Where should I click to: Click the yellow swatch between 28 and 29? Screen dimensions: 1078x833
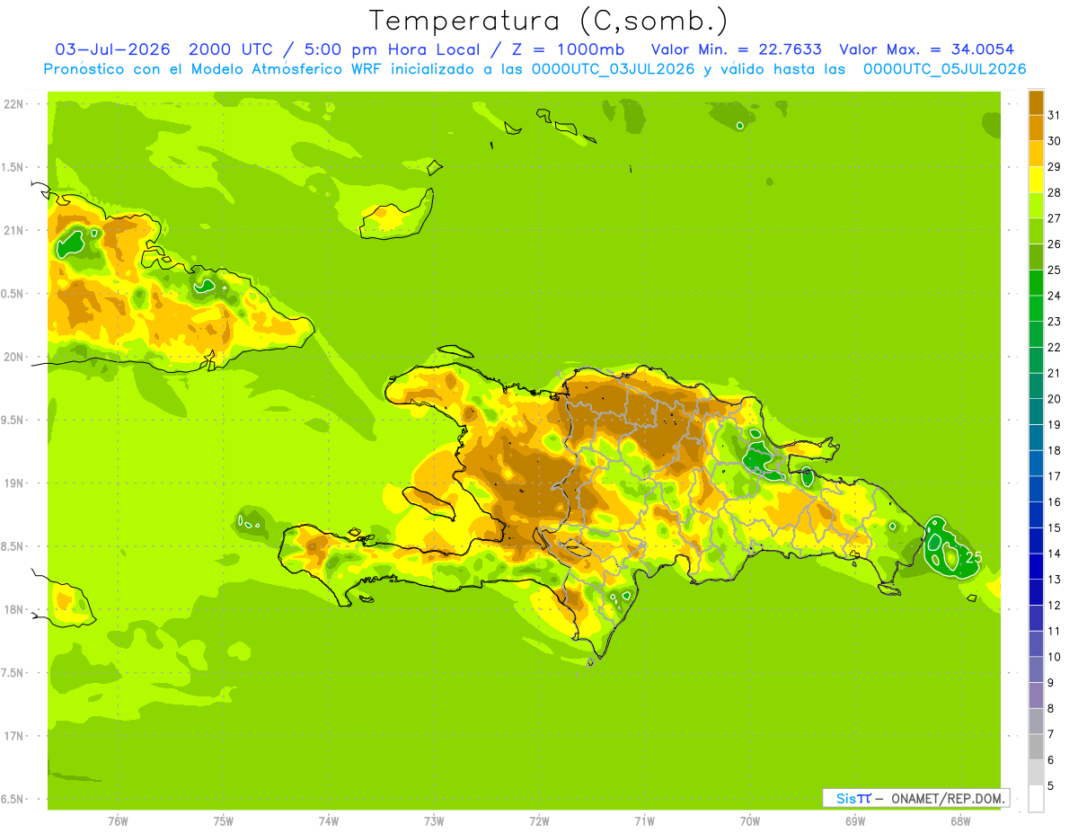click(1036, 179)
